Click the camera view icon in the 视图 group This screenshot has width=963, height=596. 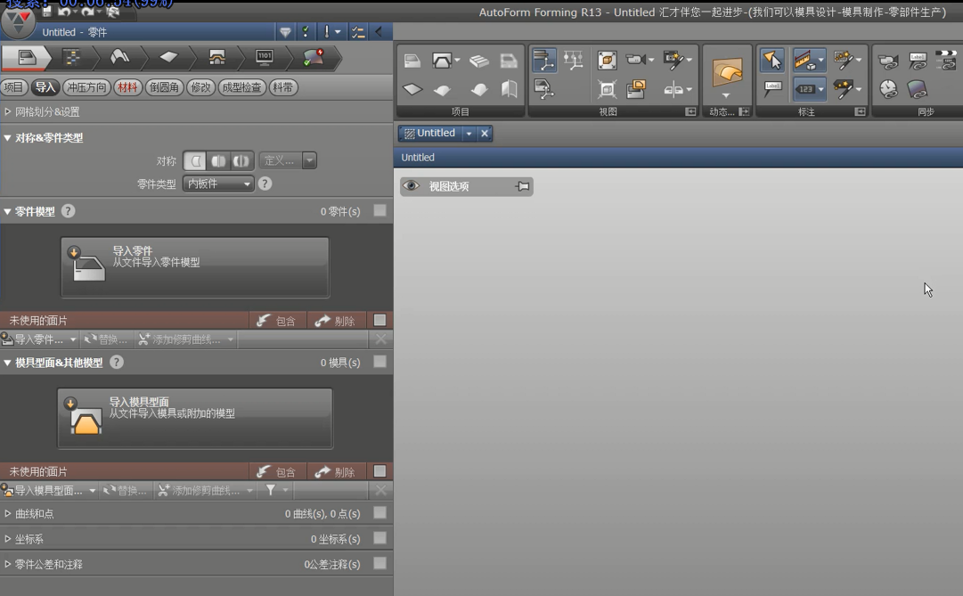click(x=636, y=60)
